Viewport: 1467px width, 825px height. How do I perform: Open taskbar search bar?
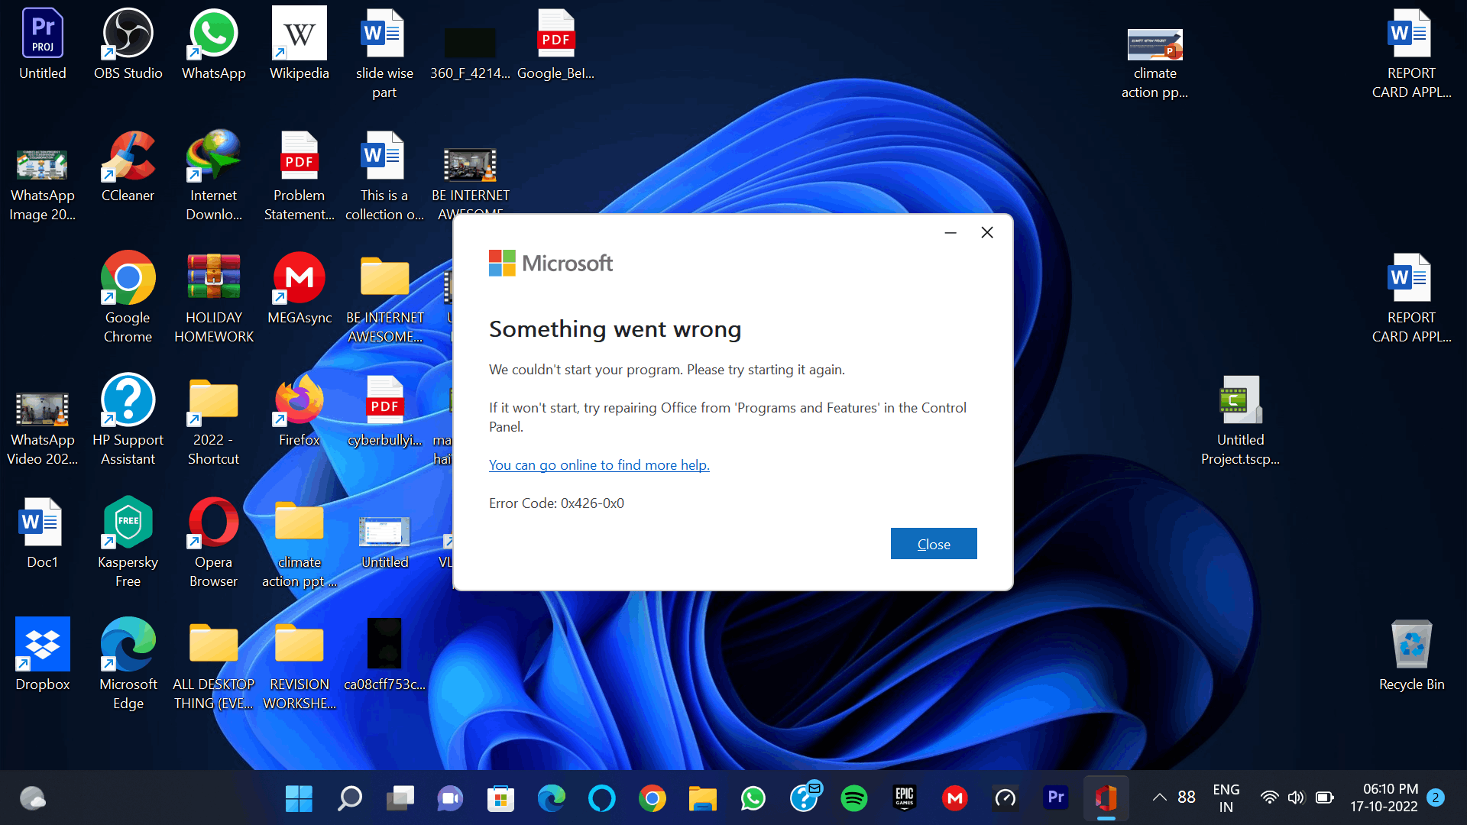pyautogui.click(x=348, y=797)
